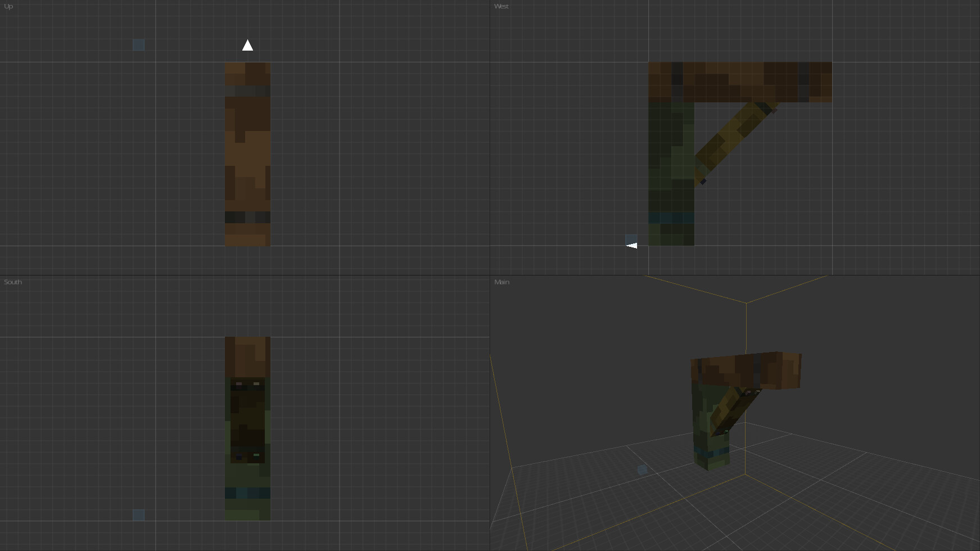The image size is (980, 551).
Task: Select the blue square marker in Up view
Action: coord(138,45)
